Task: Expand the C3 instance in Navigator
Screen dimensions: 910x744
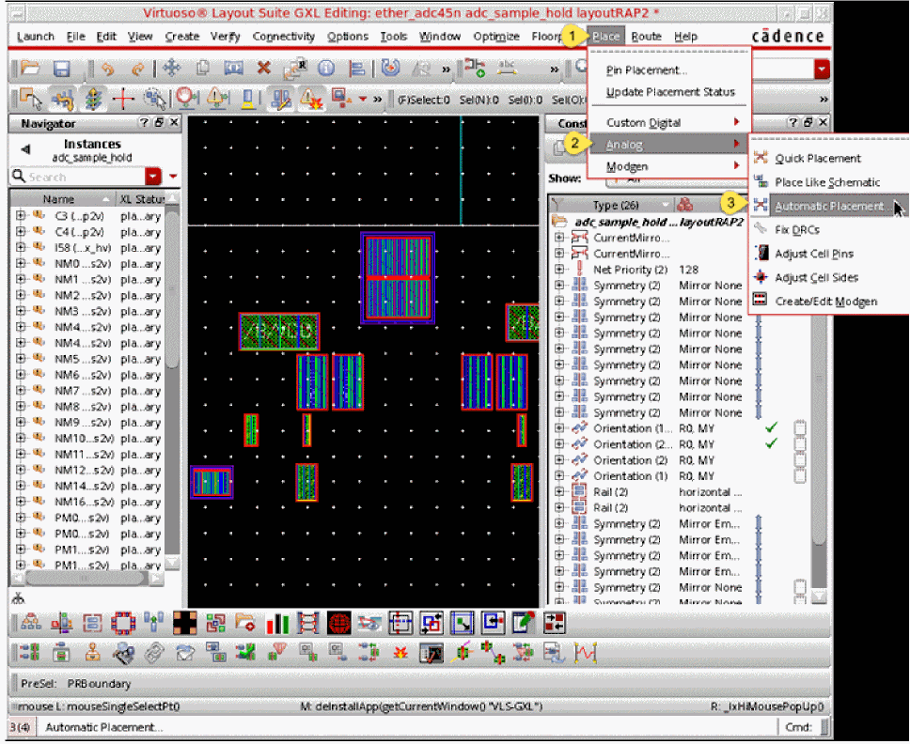Action: tap(20, 216)
